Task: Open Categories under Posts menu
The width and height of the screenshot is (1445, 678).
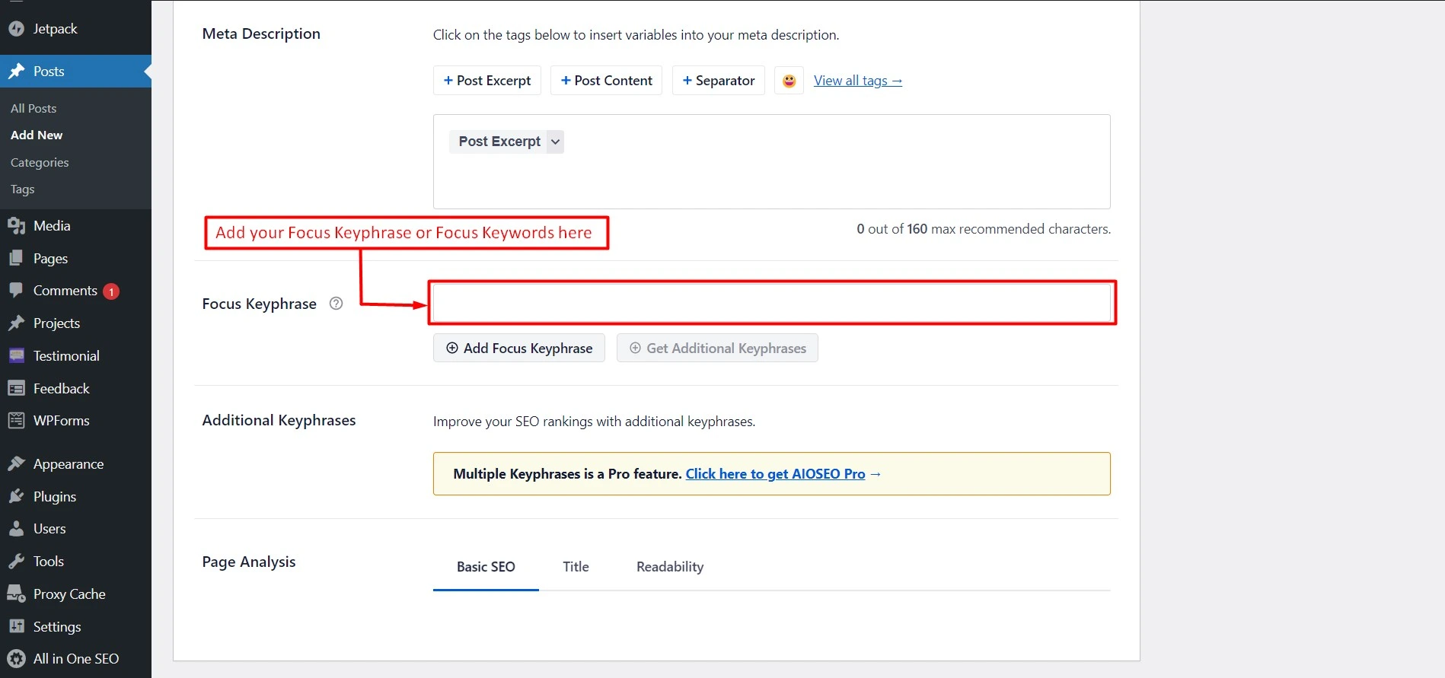Action: (x=40, y=163)
